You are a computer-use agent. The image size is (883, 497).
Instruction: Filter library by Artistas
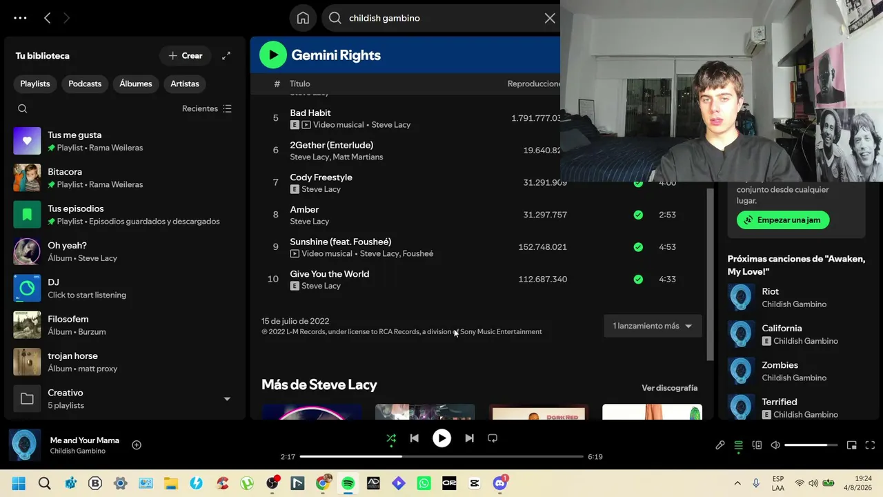click(185, 84)
